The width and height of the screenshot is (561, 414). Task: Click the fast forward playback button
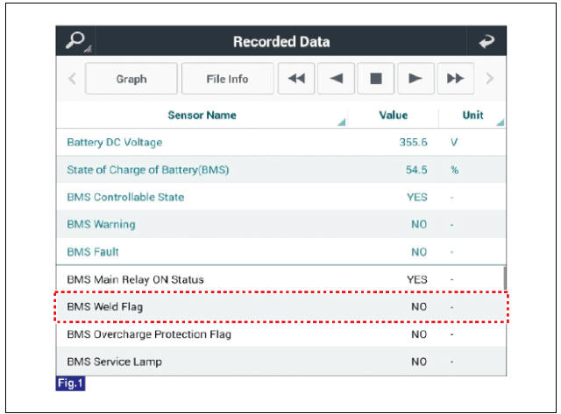point(456,79)
